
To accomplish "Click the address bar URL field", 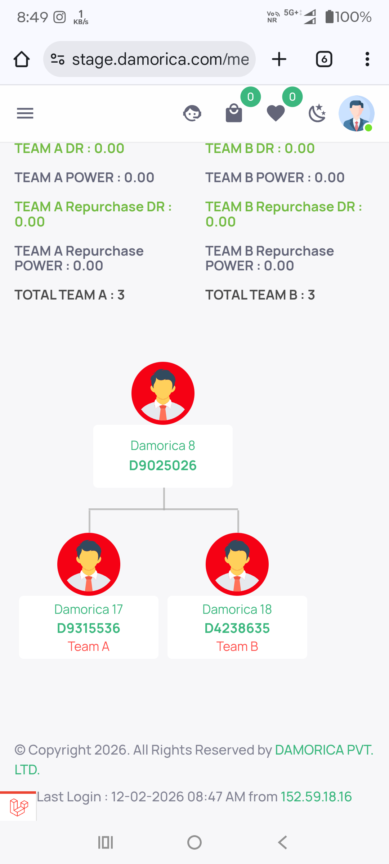I will click(x=160, y=59).
